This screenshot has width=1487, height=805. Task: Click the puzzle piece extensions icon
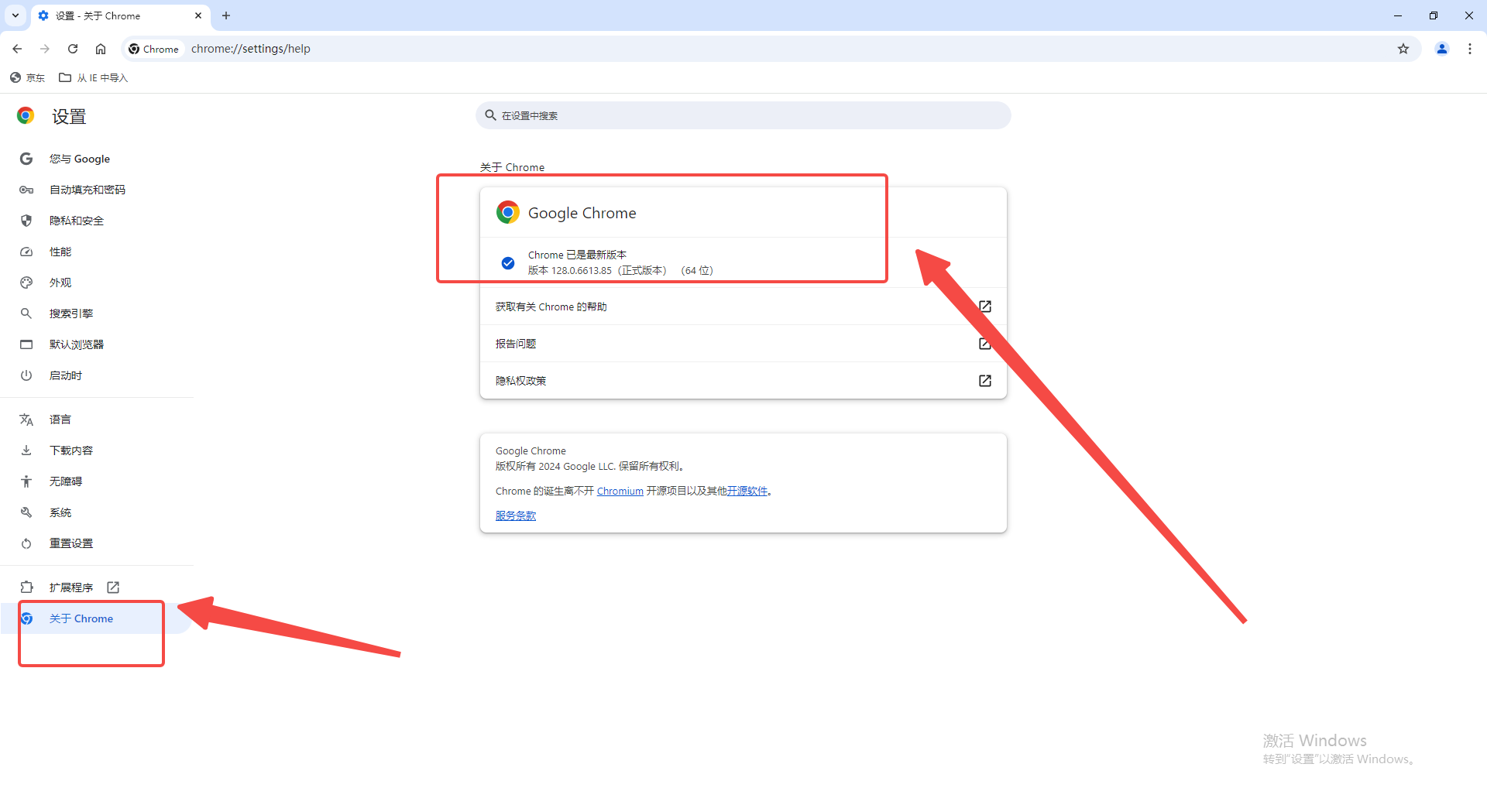(26, 587)
